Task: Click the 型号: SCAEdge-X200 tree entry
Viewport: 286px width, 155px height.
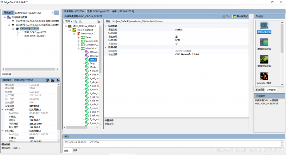Action: 35,32
